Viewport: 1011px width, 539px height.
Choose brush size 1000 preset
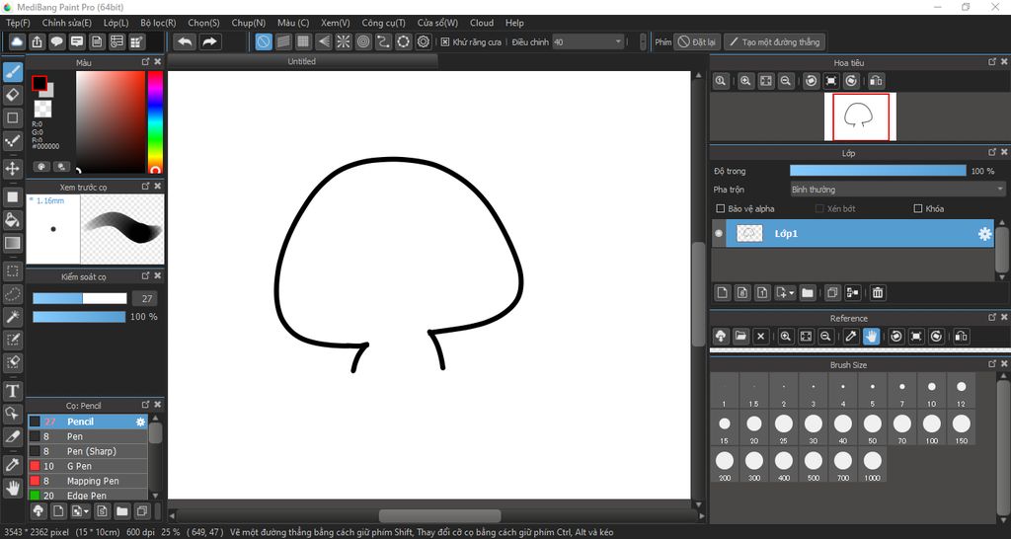[x=873, y=466]
